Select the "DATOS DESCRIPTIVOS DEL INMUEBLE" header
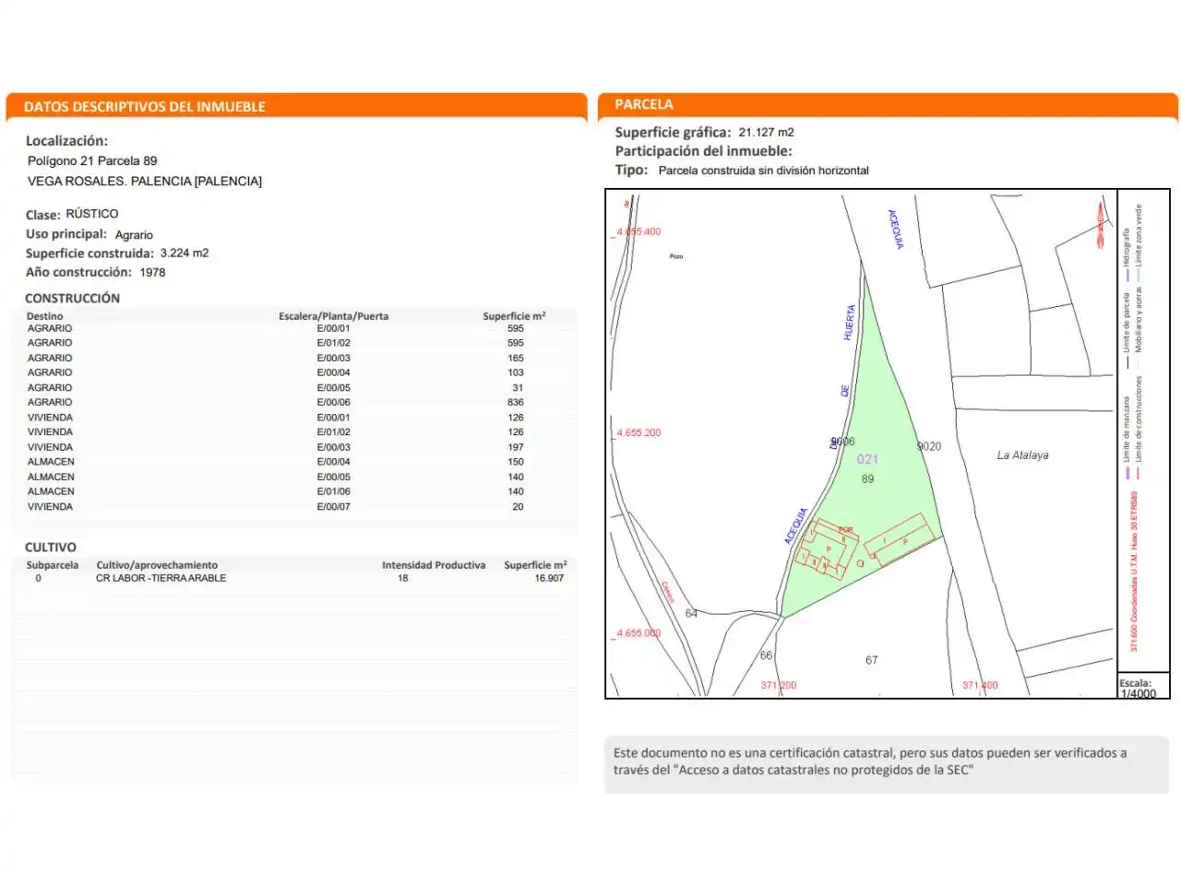 coord(145,107)
